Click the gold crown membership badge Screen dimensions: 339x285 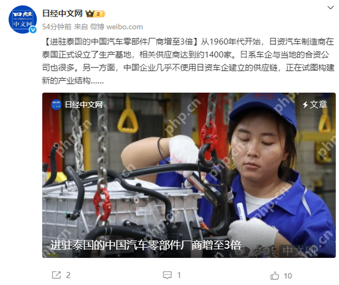pyautogui.click(x=95, y=14)
